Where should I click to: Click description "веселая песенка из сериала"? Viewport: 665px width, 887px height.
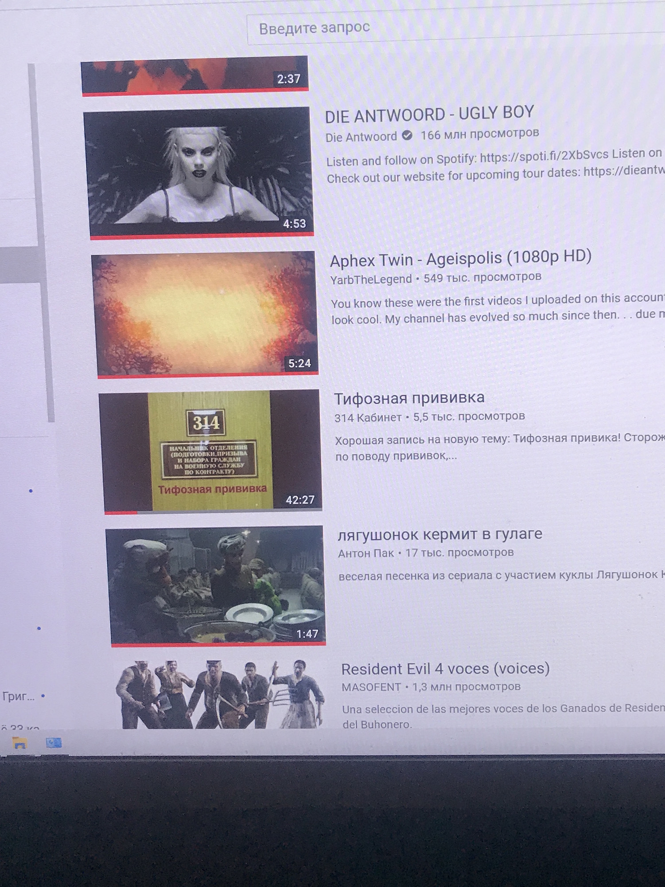tap(502, 576)
